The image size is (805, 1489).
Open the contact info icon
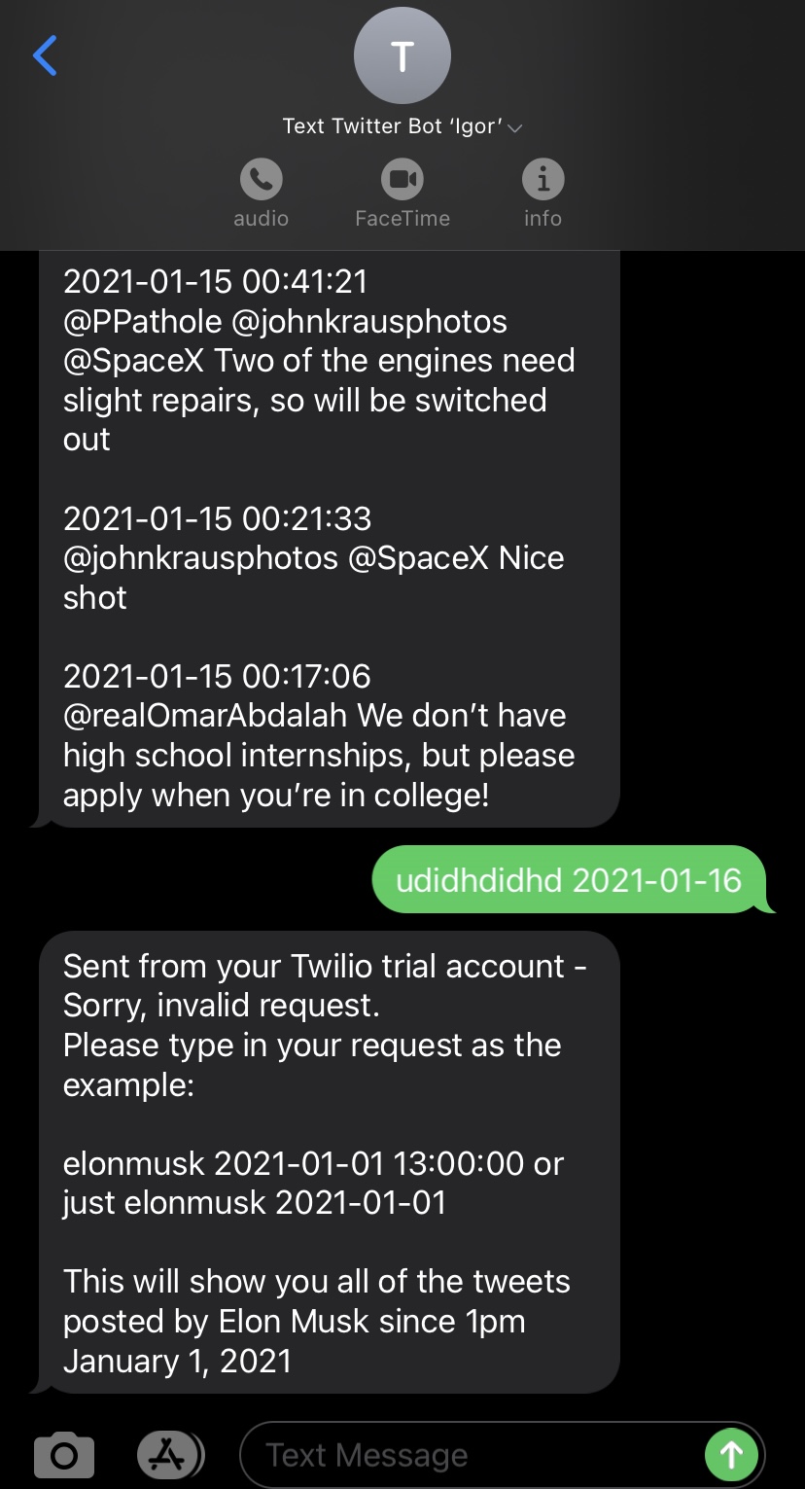(x=542, y=179)
